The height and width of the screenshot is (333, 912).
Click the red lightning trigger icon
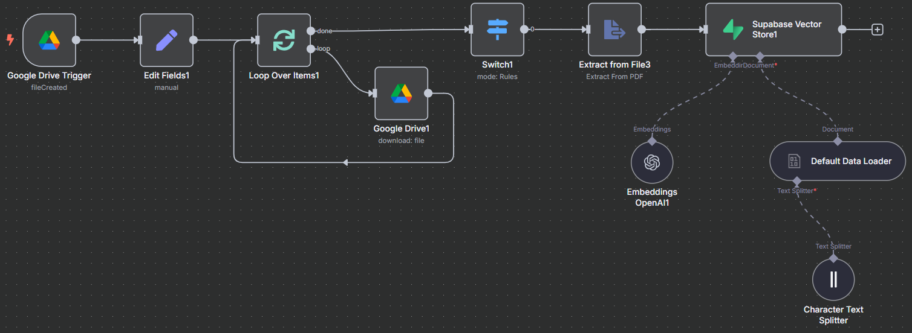coord(10,40)
